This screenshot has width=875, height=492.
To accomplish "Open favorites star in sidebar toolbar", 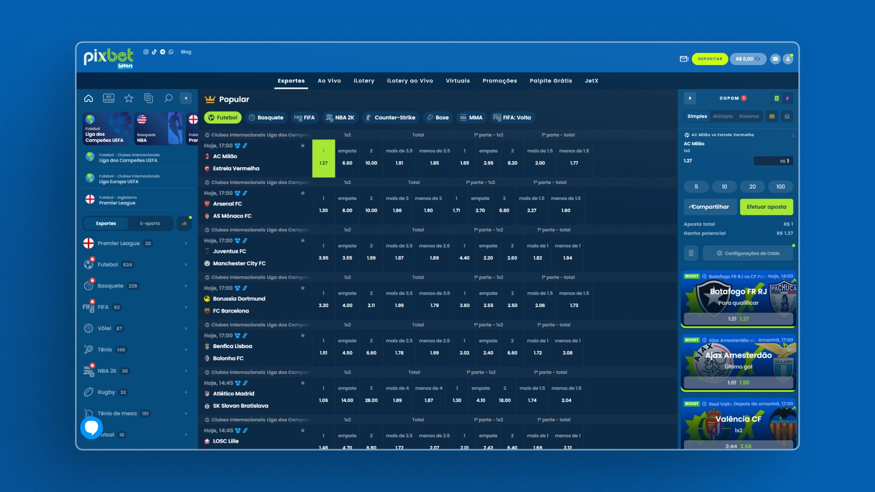I will 129,98.
